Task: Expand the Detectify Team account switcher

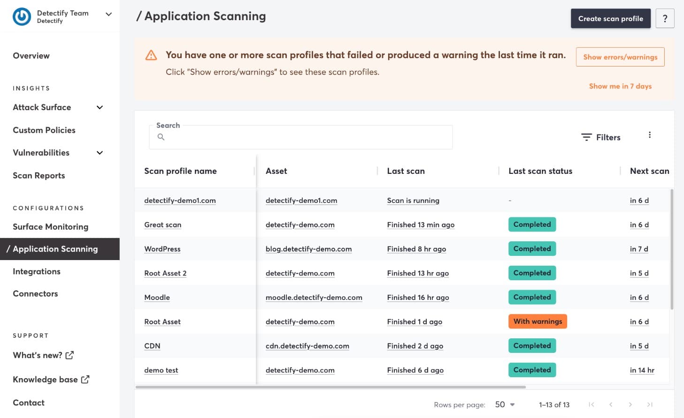Action: 108,14
